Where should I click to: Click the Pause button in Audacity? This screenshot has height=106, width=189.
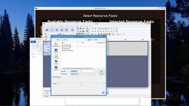pos(47,30)
